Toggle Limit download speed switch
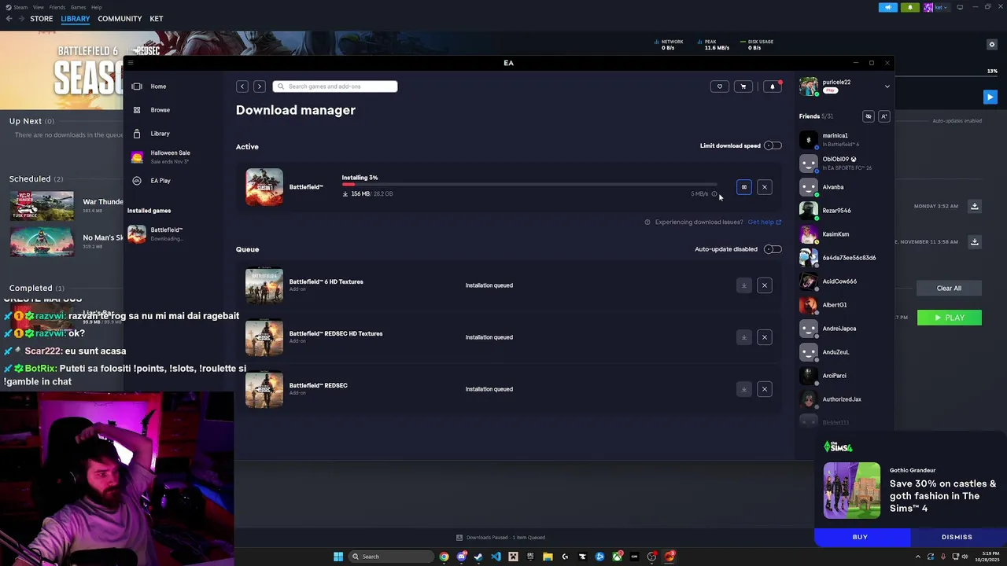Image resolution: width=1007 pixels, height=566 pixels. (x=773, y=145)
